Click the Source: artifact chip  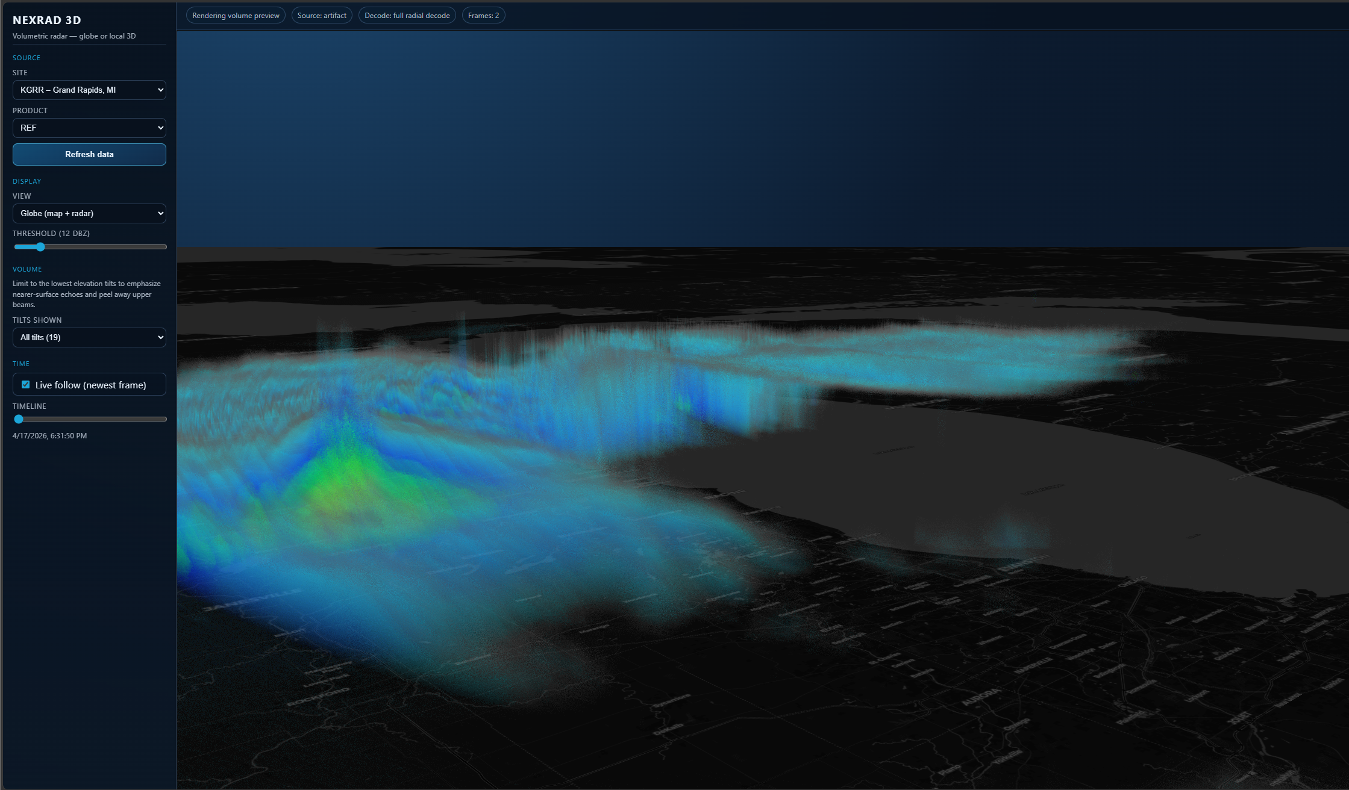click(322, 16)
